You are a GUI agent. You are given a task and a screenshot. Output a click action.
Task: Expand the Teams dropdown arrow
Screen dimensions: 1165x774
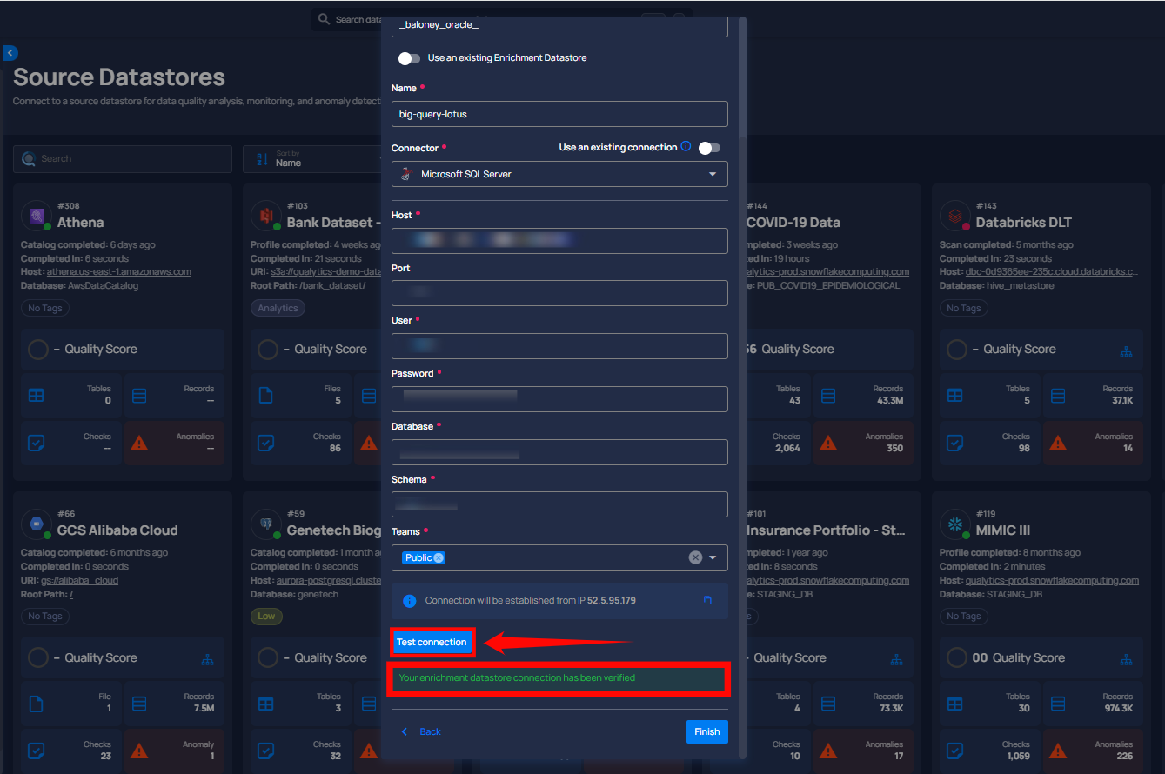(x=713, y=557)
